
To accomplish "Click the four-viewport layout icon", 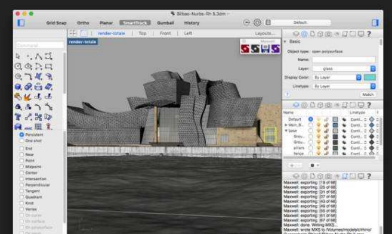I will coord(73,33).
